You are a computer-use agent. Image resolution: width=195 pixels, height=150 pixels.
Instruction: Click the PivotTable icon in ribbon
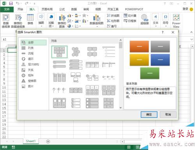tap(6, 21)
